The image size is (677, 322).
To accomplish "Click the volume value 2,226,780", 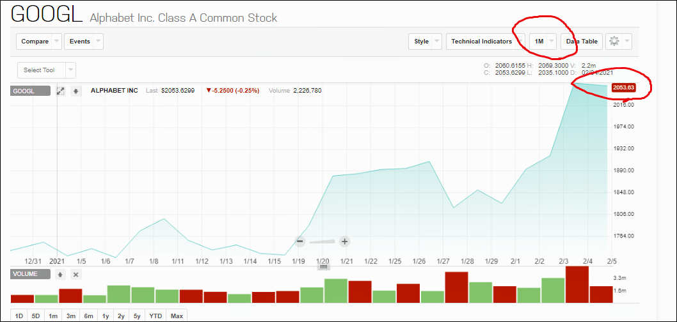I will tap(307, 91).
